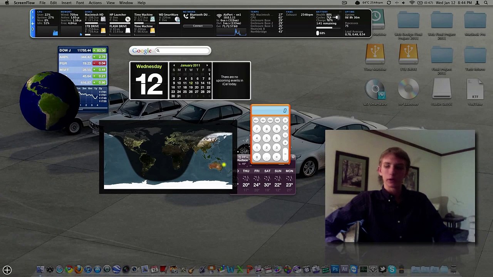The height and width of the screenshot is (277, 493).
Task: Click the equals key on the calculator
Action: coord(285,154)
